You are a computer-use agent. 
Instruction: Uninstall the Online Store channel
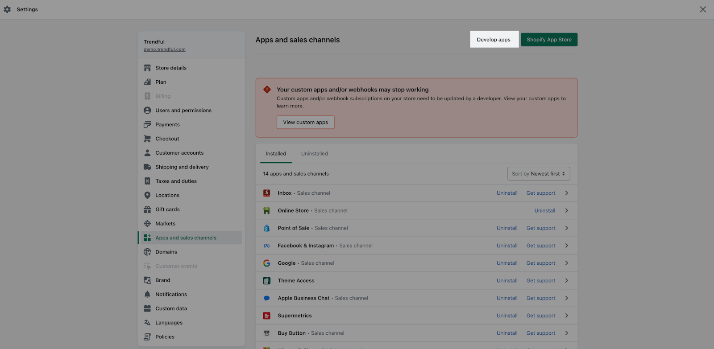(545, 210)
